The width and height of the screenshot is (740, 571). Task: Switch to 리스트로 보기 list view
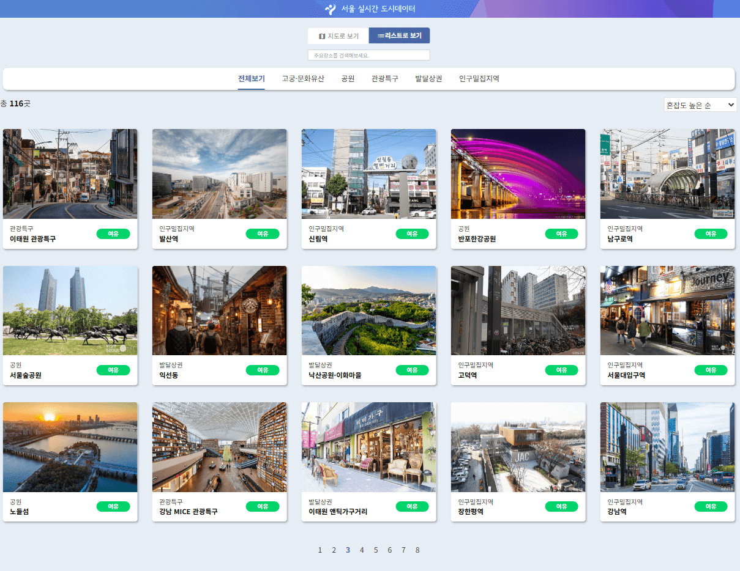[x=400, y=36]
